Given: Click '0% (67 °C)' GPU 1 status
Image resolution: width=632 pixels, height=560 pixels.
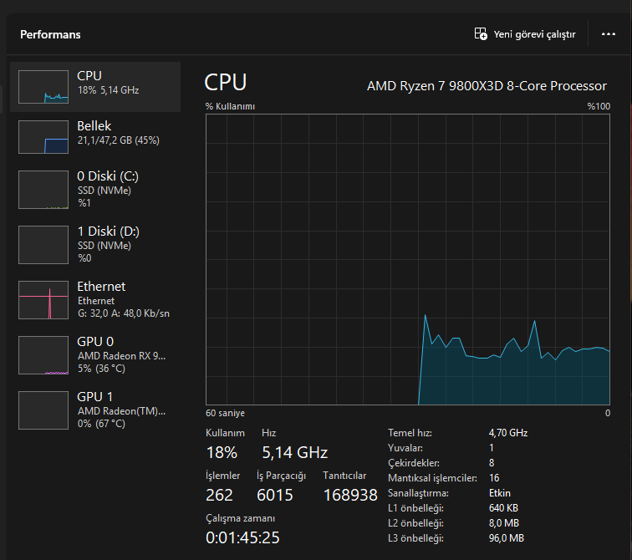Looking at the screenshot, I should 101,424.
